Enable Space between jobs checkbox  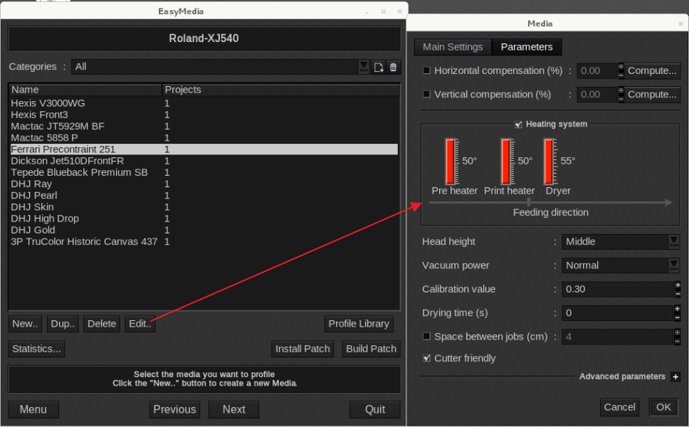pos(427,337)
